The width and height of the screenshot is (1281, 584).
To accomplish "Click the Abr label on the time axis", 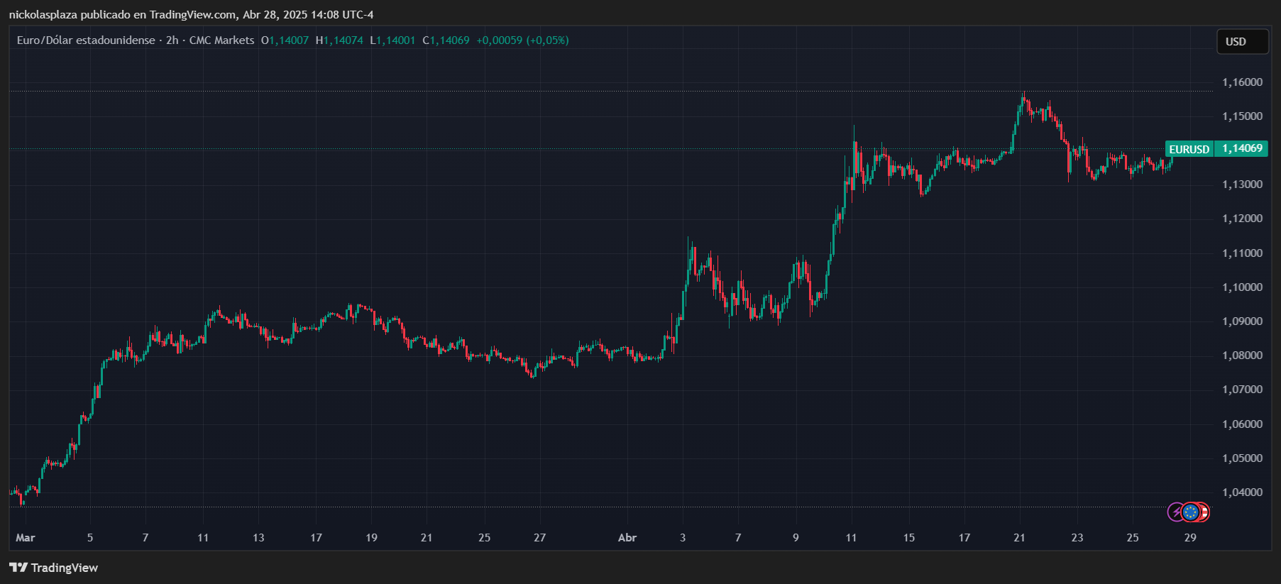I will tap(627, 538).
